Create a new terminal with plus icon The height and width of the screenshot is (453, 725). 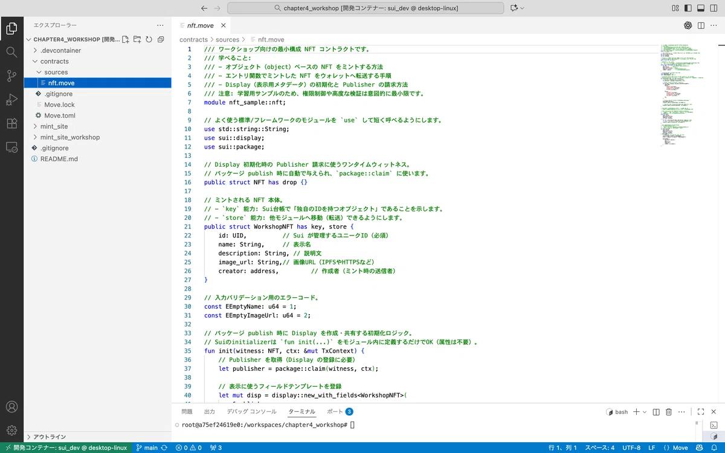pyautogui.click(x=636, y=411)
